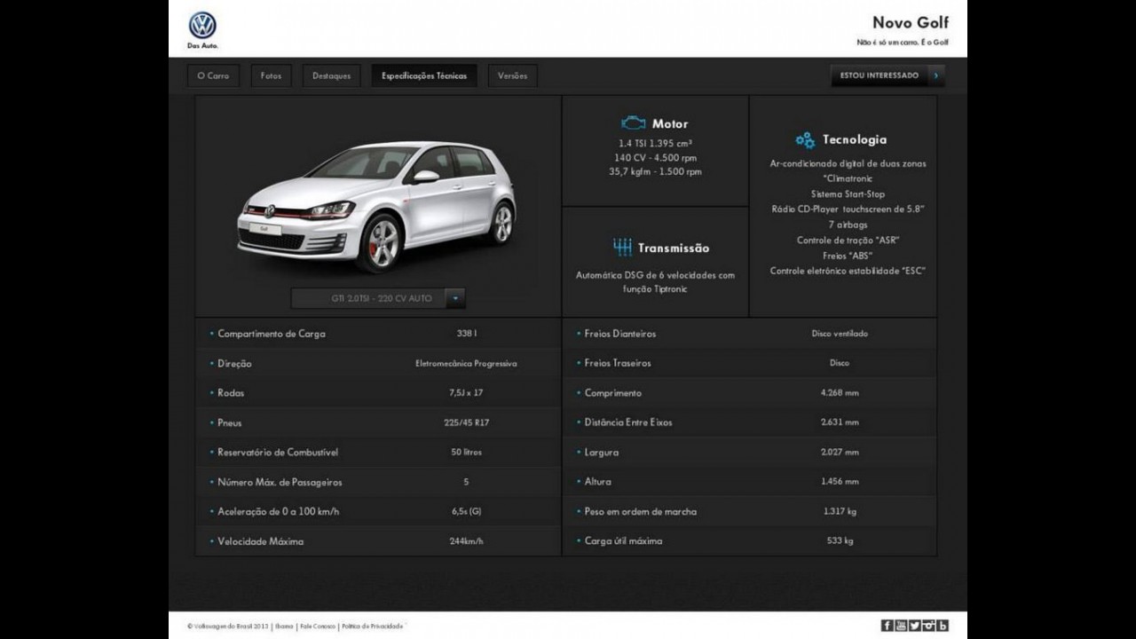This screenshot has height=639, width=1136.
Task: Open the YouTube social icon
Action: (x=901, y=626)
